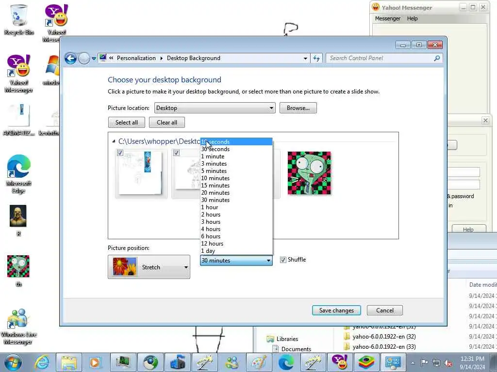Open the Messenger menu in Yahoo! Messenger

(x=388, y=19)
